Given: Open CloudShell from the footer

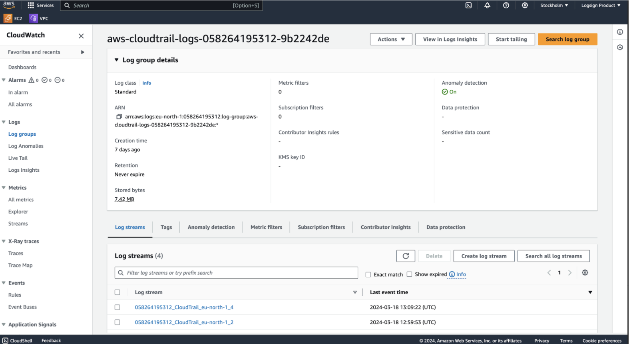Looking at the screenshot, I should tap(17, 341).
